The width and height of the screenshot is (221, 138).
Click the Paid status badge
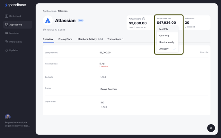click(81, 21)
